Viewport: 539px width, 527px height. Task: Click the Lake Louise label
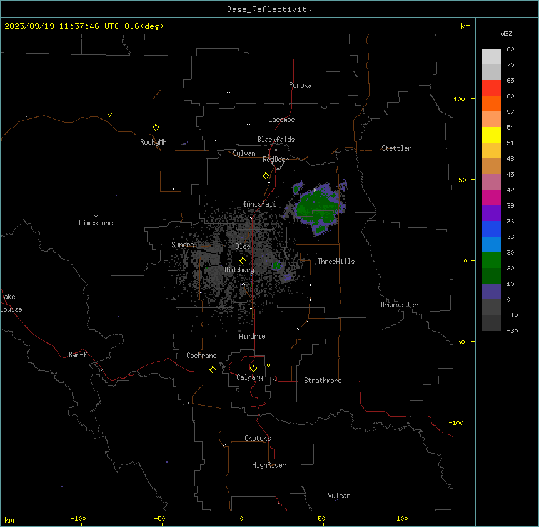(11, 303)
